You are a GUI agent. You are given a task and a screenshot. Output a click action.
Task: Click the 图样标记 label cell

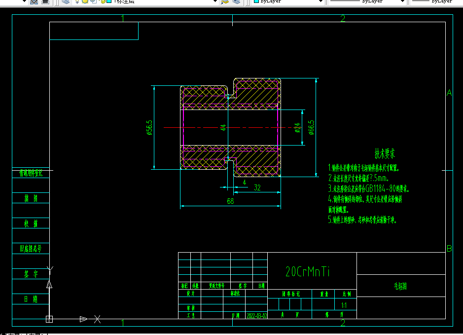[x=290, y=294]
